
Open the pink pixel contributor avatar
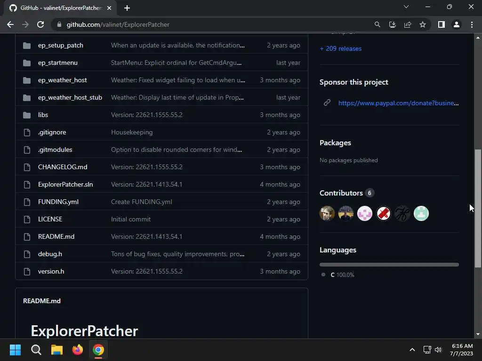365,213
